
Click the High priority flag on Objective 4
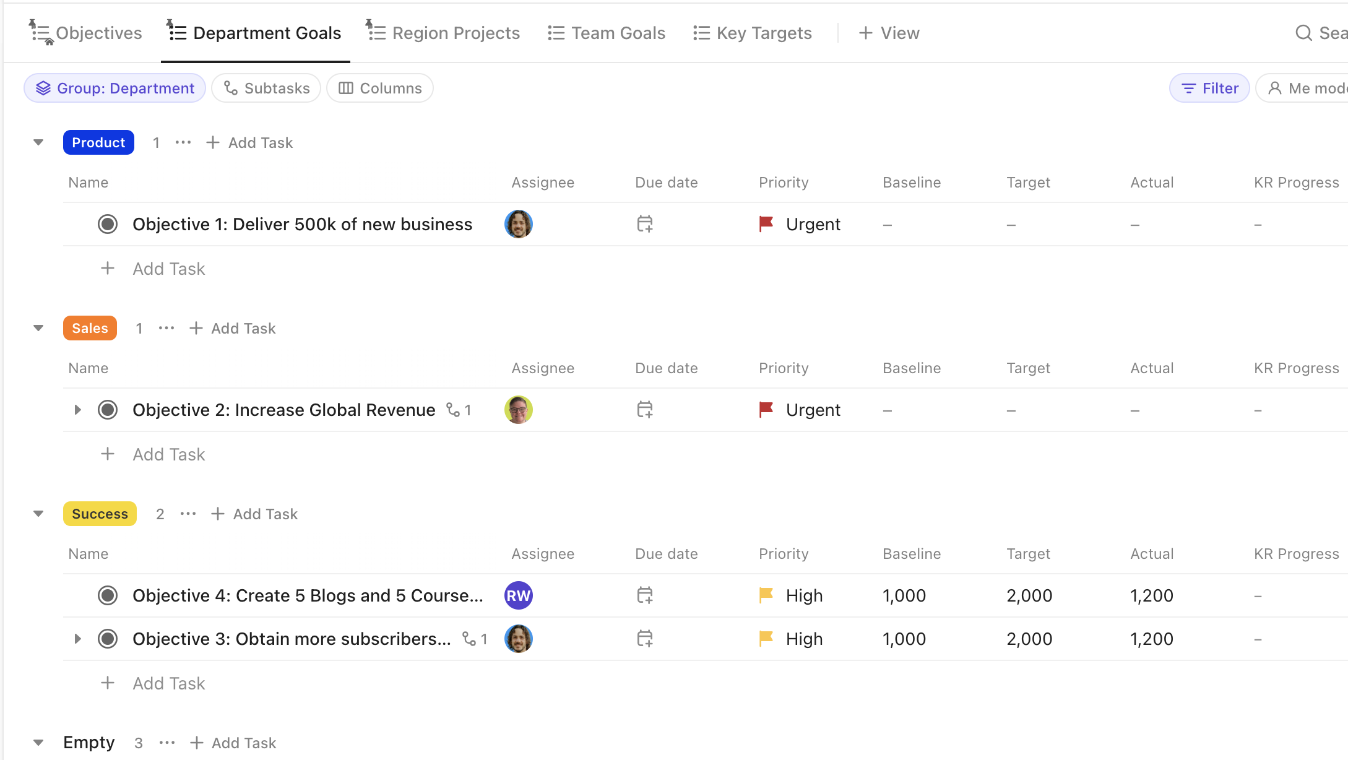766,595
